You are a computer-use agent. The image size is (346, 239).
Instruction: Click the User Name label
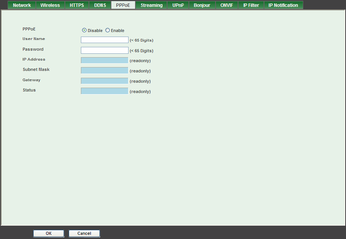tap(34, 39)
